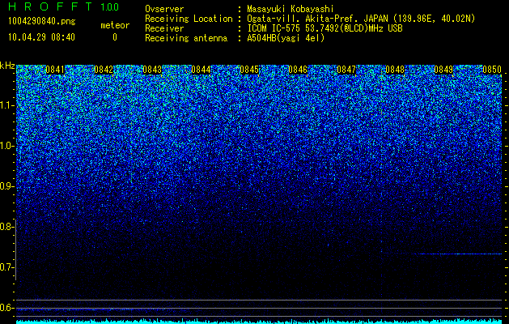Click the meteor count value 0
Screen dimensions: 509x324
115,37
